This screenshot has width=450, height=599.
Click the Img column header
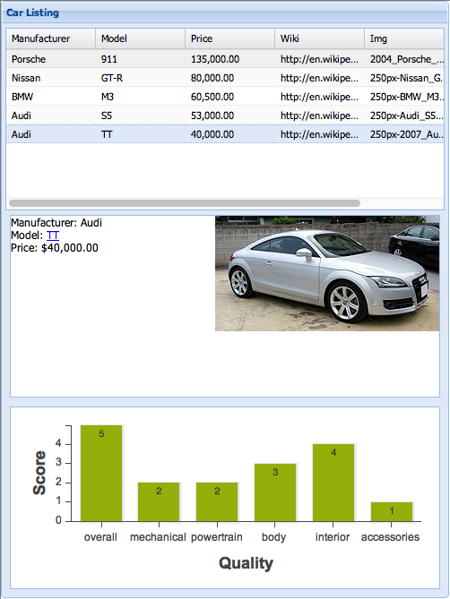point(404,39)
